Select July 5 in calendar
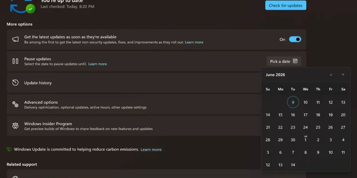Viewport: 357px width, 178px height. coord(268,152)
